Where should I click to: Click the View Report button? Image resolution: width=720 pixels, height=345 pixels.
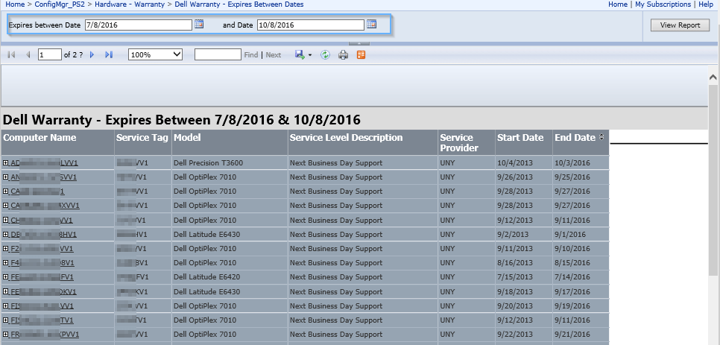[680, 25]
